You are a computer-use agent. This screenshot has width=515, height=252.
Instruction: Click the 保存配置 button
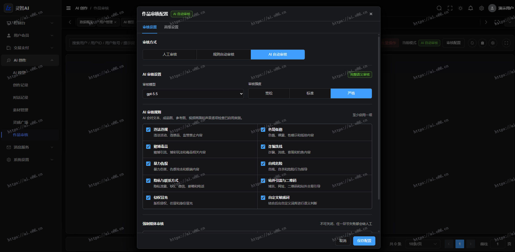(364, 241)
